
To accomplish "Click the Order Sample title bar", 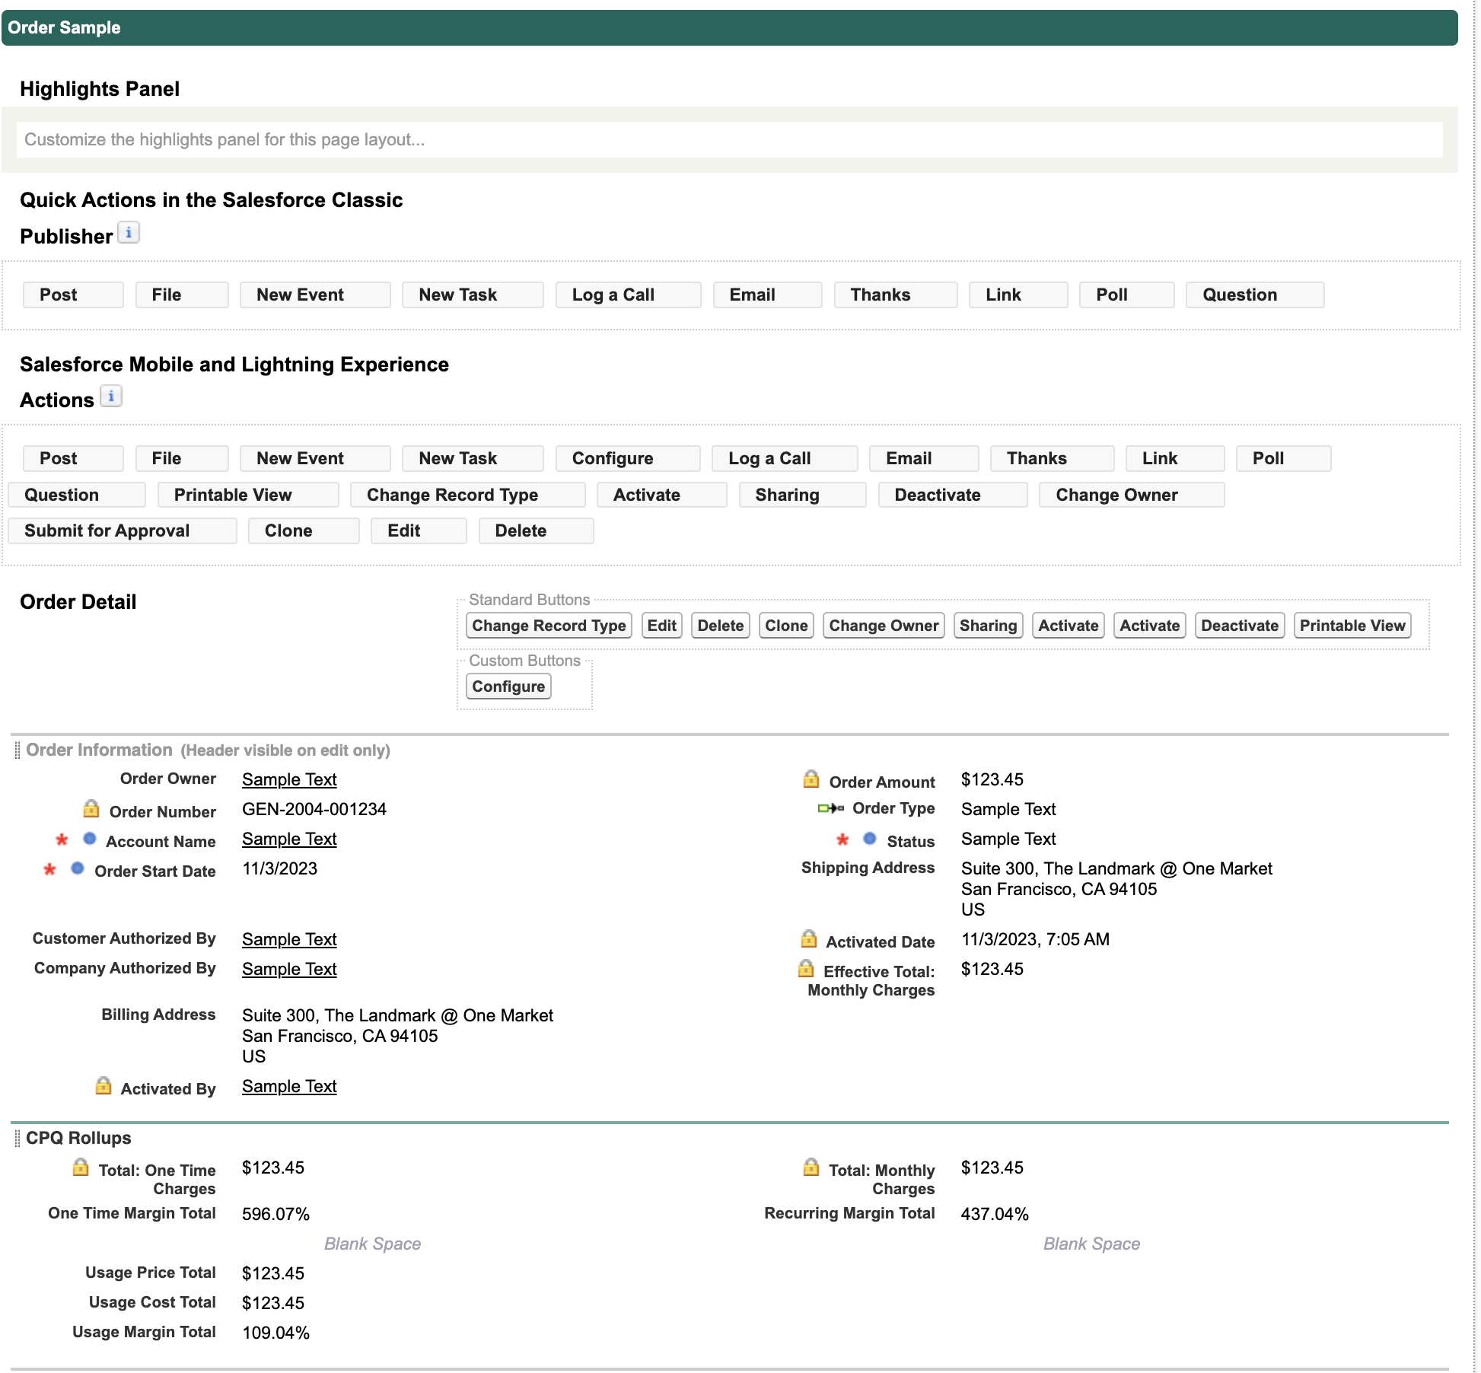I will (x=729, y=28).
